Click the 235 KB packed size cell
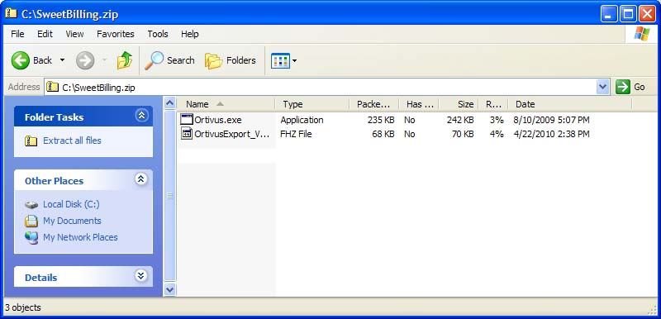 click(x=381, y=120)
